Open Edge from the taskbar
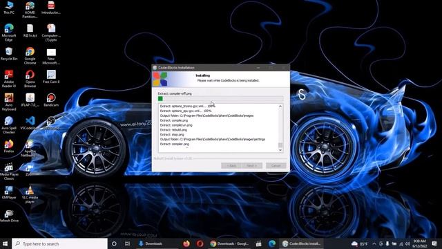The width and height of the screenshot is (442, 249). tap(271, 243)
